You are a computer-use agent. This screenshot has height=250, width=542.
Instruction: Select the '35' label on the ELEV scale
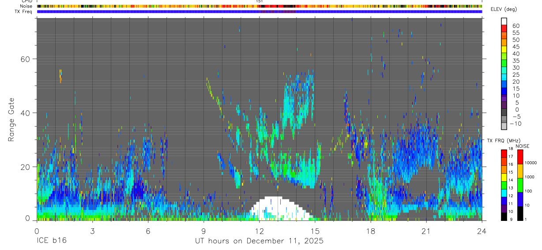(516, 61)
